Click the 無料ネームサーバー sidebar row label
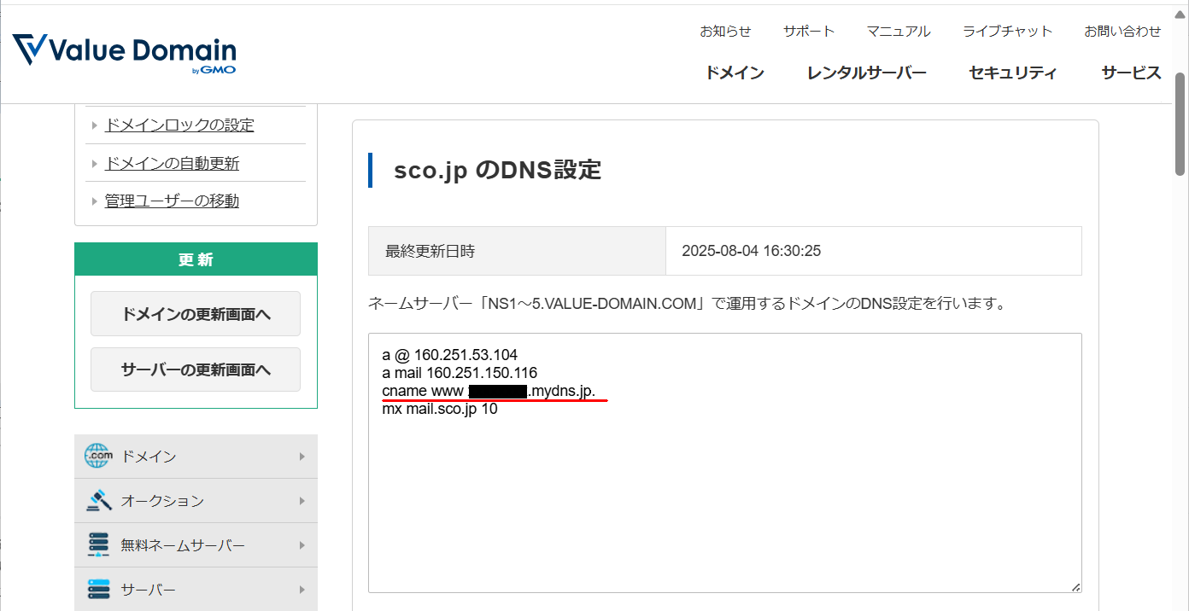 183,545
